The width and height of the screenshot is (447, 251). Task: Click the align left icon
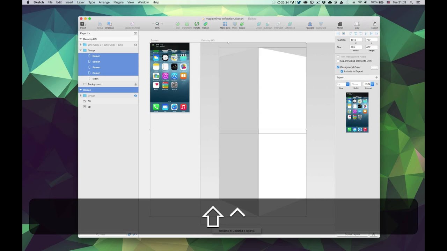pos(351,33)
